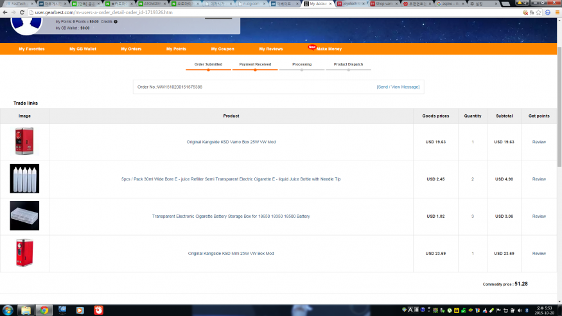This screenshot has height=316, width=562.
Task: Go back with the browser back arrow
Action: [5, 12]
